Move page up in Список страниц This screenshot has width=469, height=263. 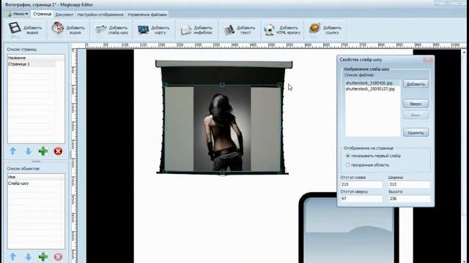point(13,151)
